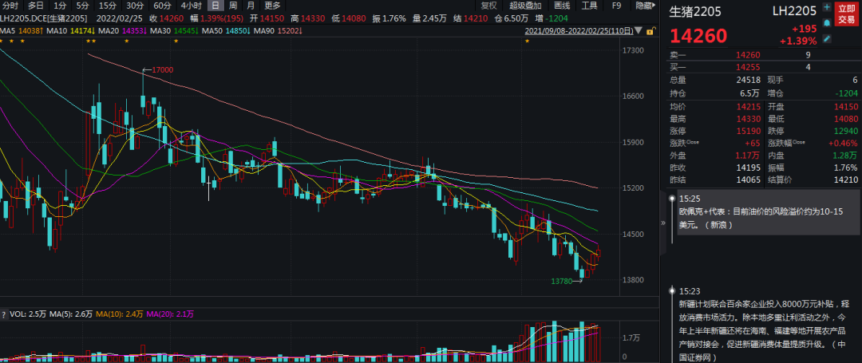Click the 13780 low price annotation
This screenshot has width=862, height=363.
(563, 281)
